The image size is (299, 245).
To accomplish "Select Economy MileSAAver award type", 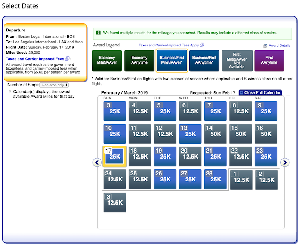I will [107, 61].
